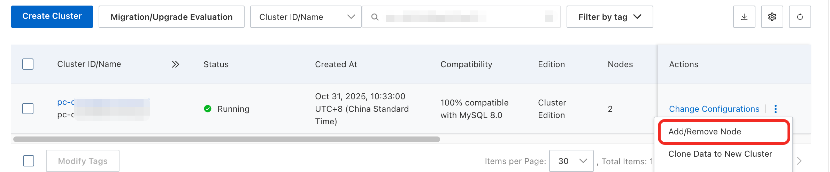
Task: Open the Cluster ID/Name search type dropdown
Action: (306, 17)
